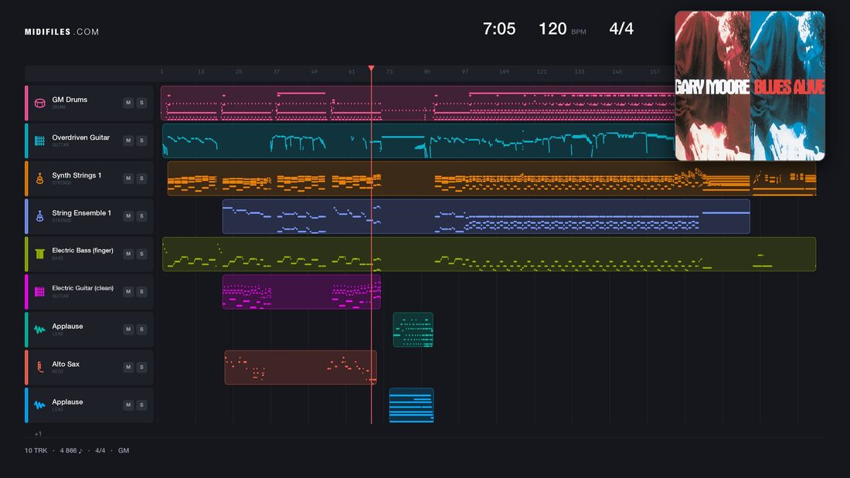Click the +1 more tracks indicator
The image size is (850, 478).
[38, 433]
